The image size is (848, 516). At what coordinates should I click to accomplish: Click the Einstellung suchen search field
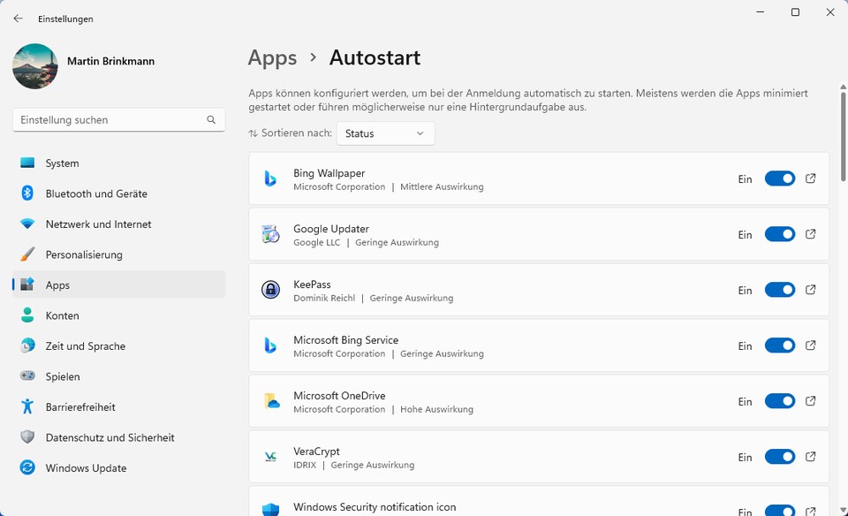coord(118,119)
